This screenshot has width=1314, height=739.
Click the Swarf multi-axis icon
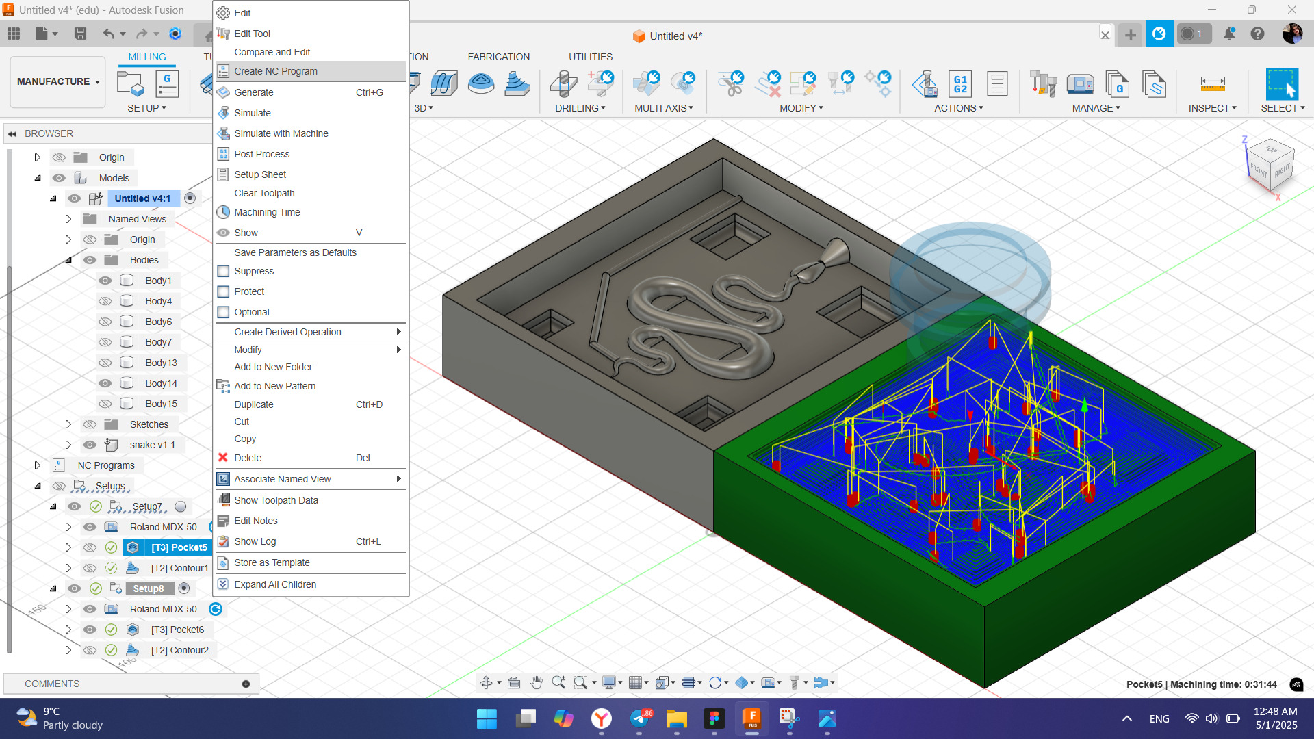point(646,83)
